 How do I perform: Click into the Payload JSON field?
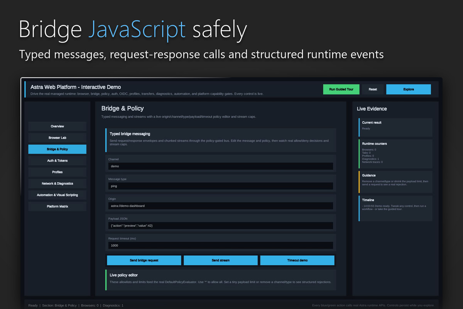click(221, 226)
